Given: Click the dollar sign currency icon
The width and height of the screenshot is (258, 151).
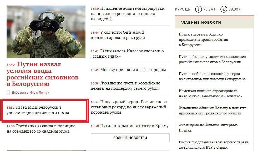Looking at the screenshot, I should [x=199, y=9].
